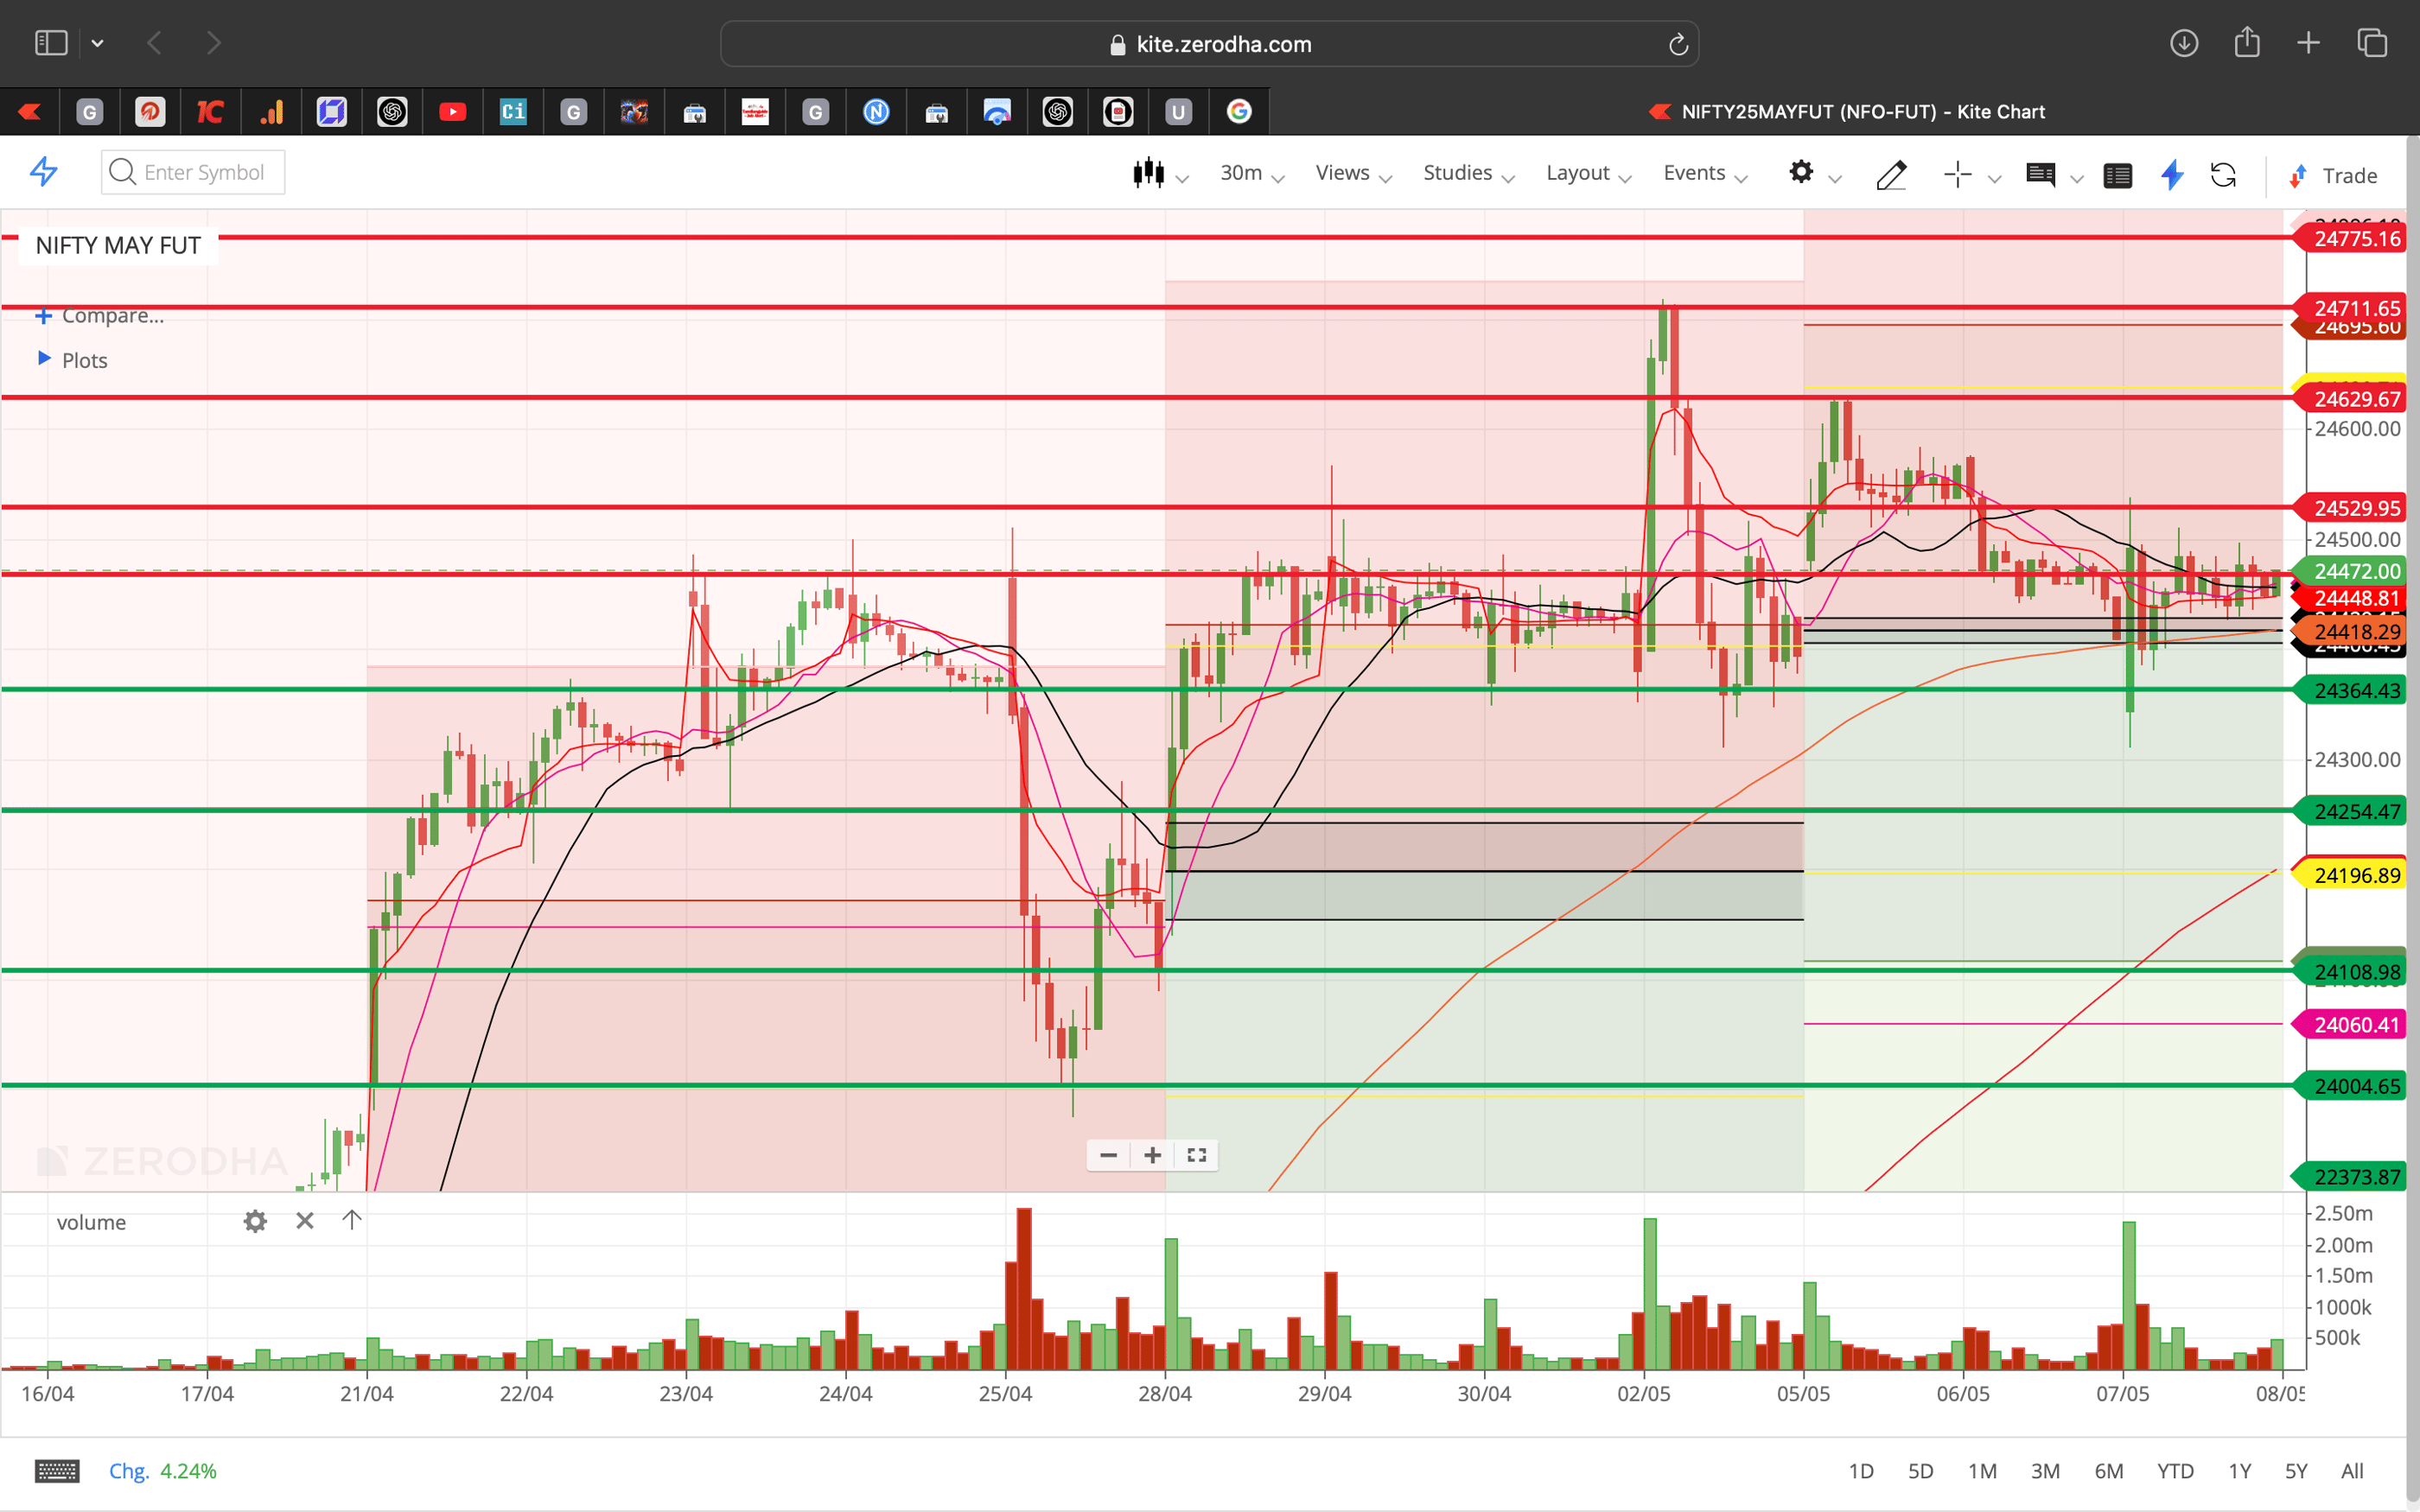
Task: Select the 1Y time range
Action: 2240,1470
